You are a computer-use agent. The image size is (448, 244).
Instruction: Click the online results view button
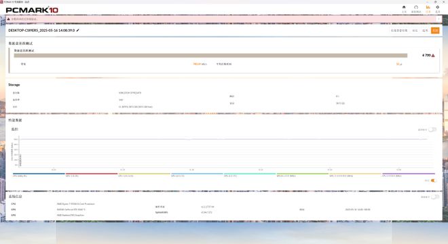(399, 30)
